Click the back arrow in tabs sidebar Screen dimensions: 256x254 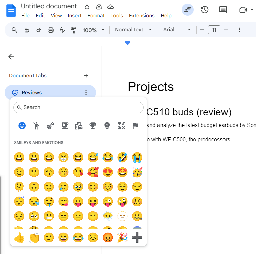(11, 57)
